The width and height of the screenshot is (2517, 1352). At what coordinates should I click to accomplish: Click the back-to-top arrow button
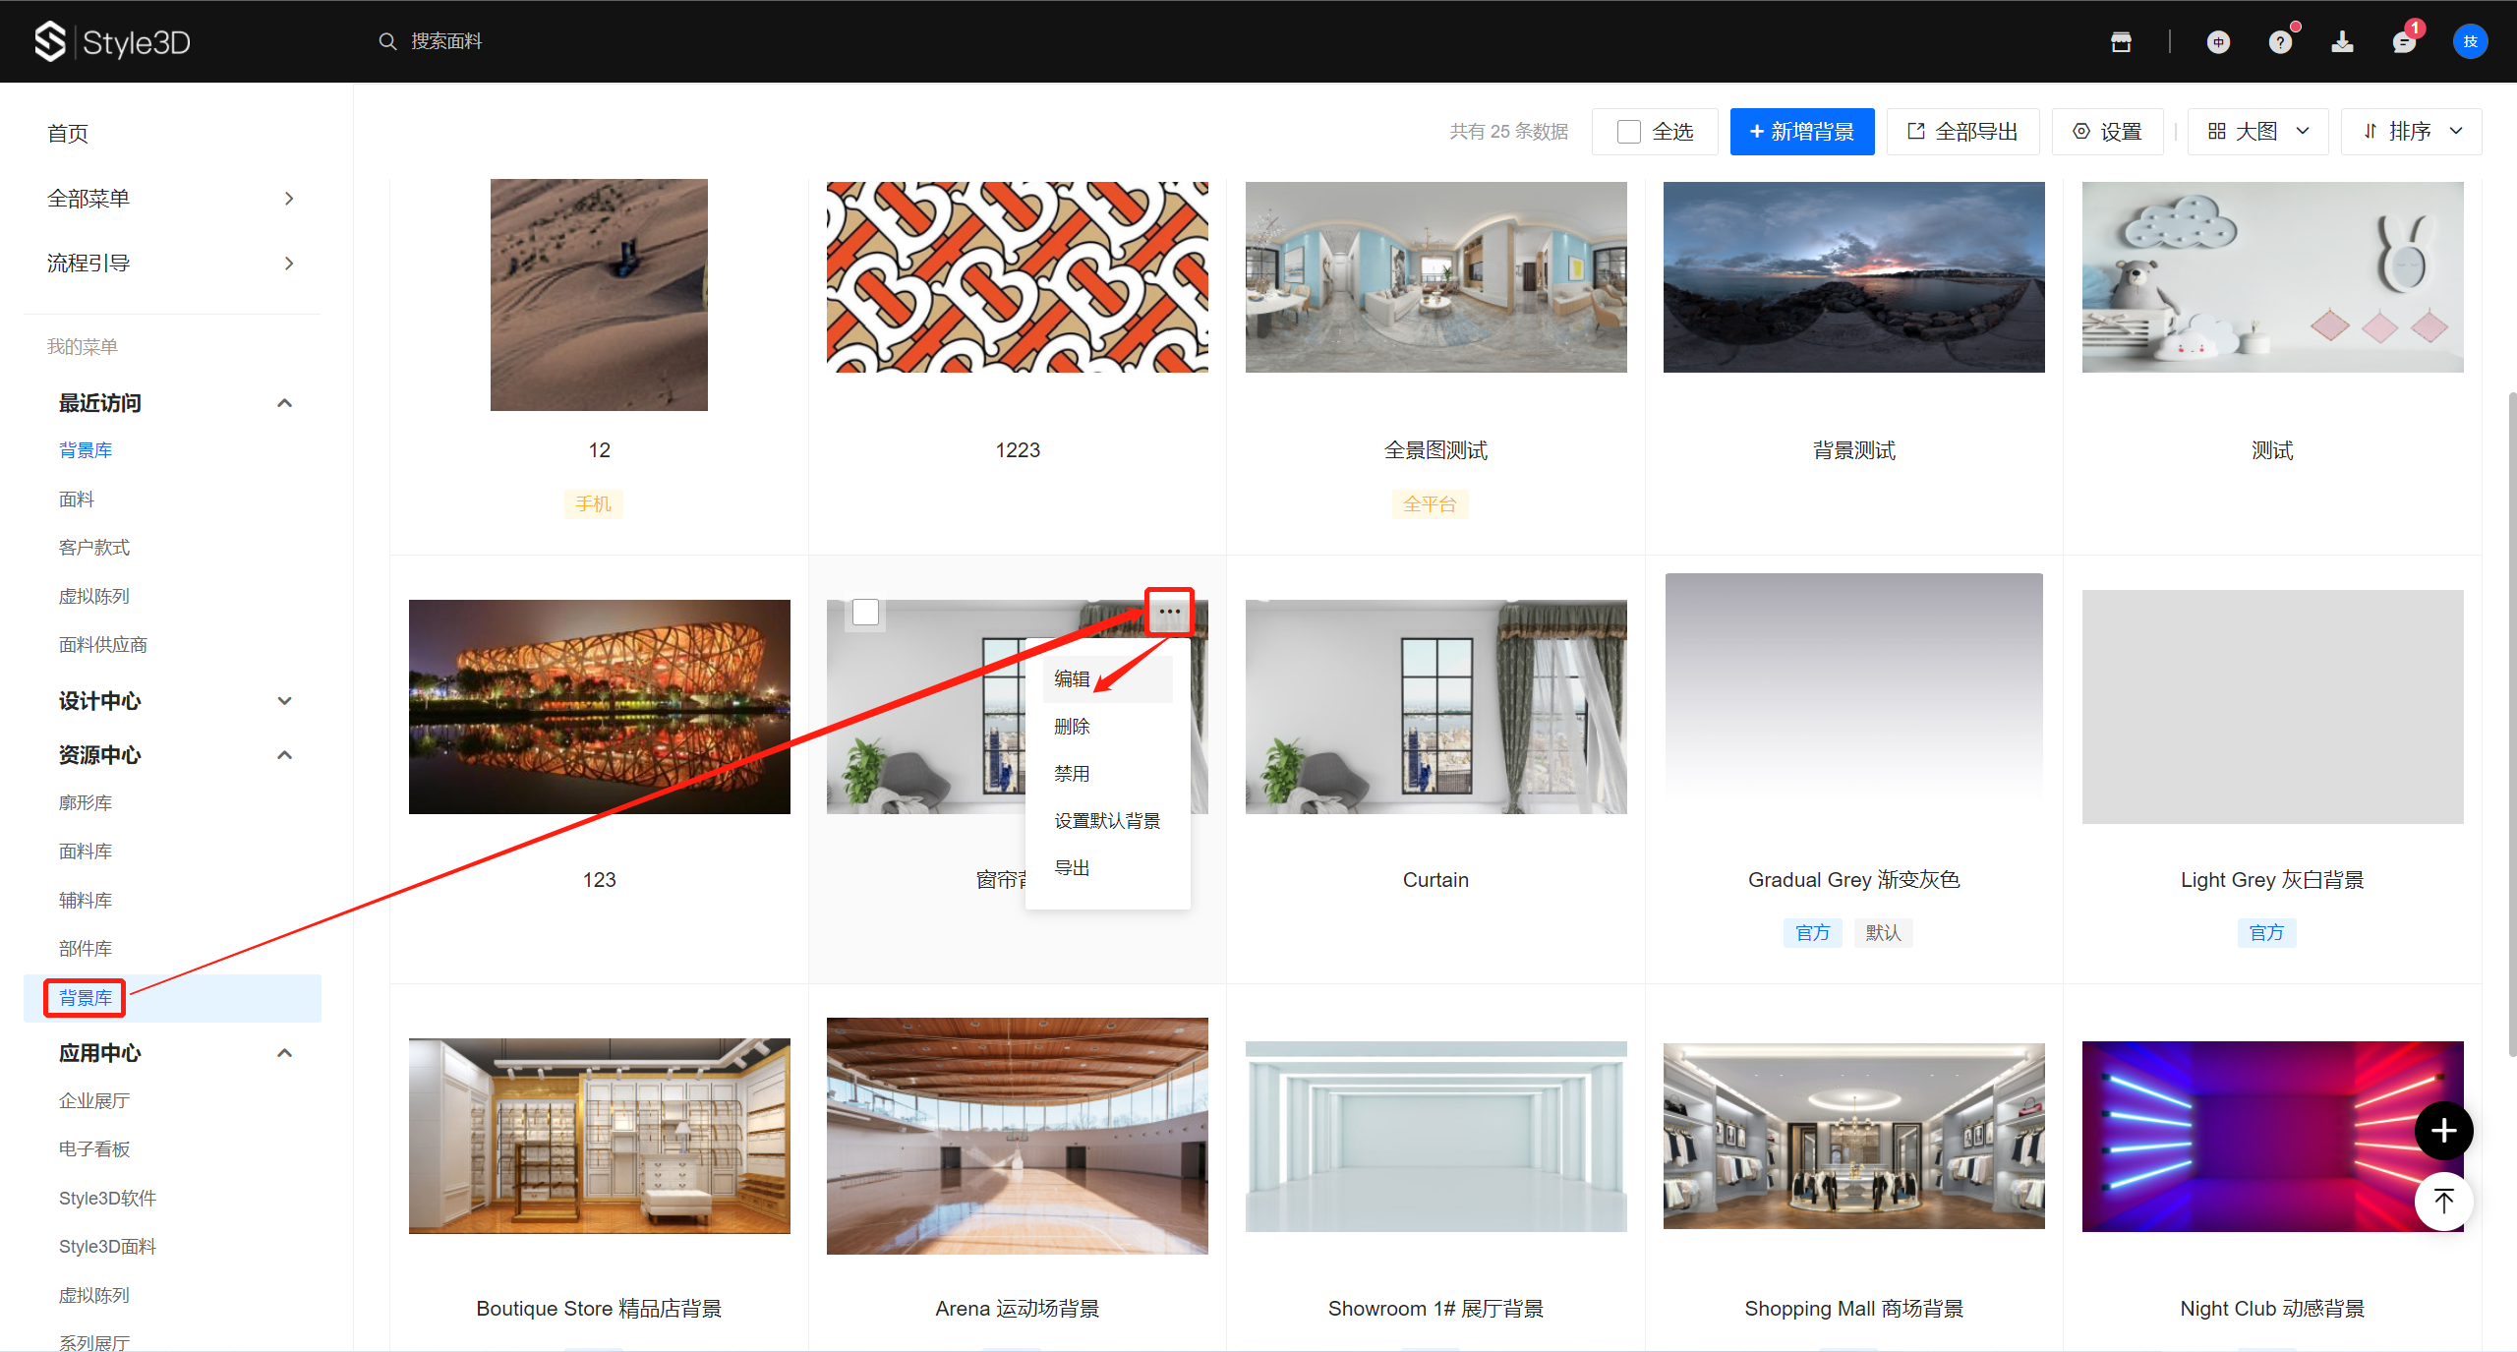pos(2443,1201)
